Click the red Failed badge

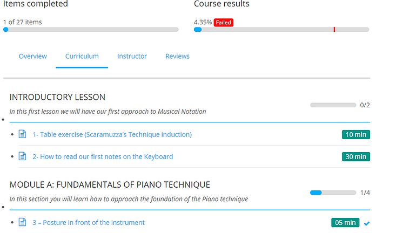click(x=224, y=23)
